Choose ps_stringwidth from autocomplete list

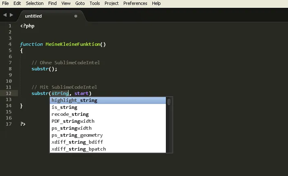[x=108, y=129]
